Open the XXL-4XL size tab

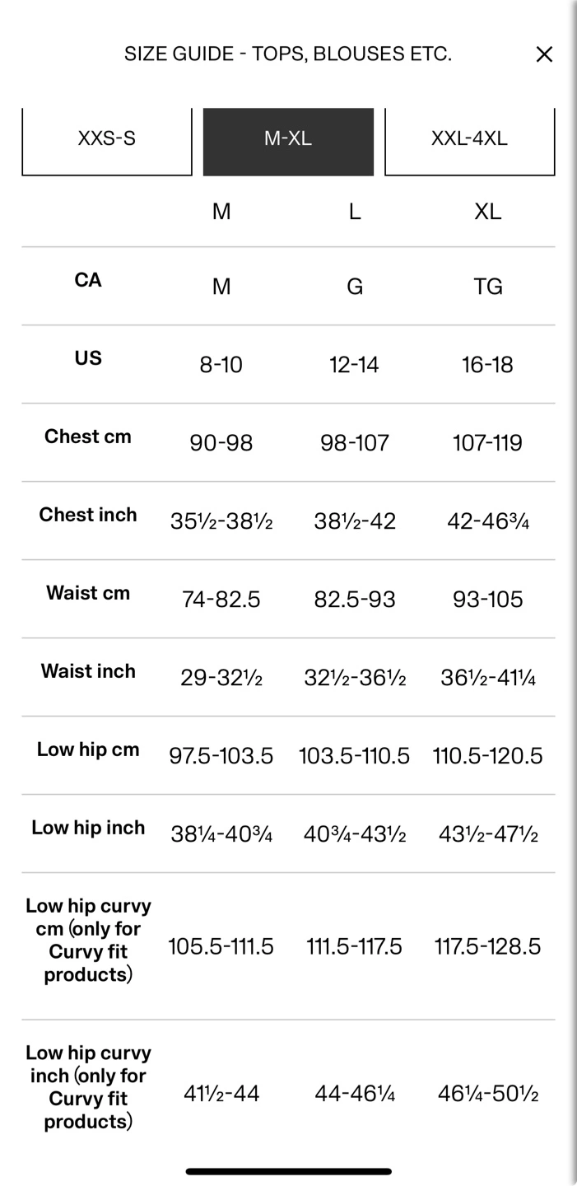coord(469,138)
